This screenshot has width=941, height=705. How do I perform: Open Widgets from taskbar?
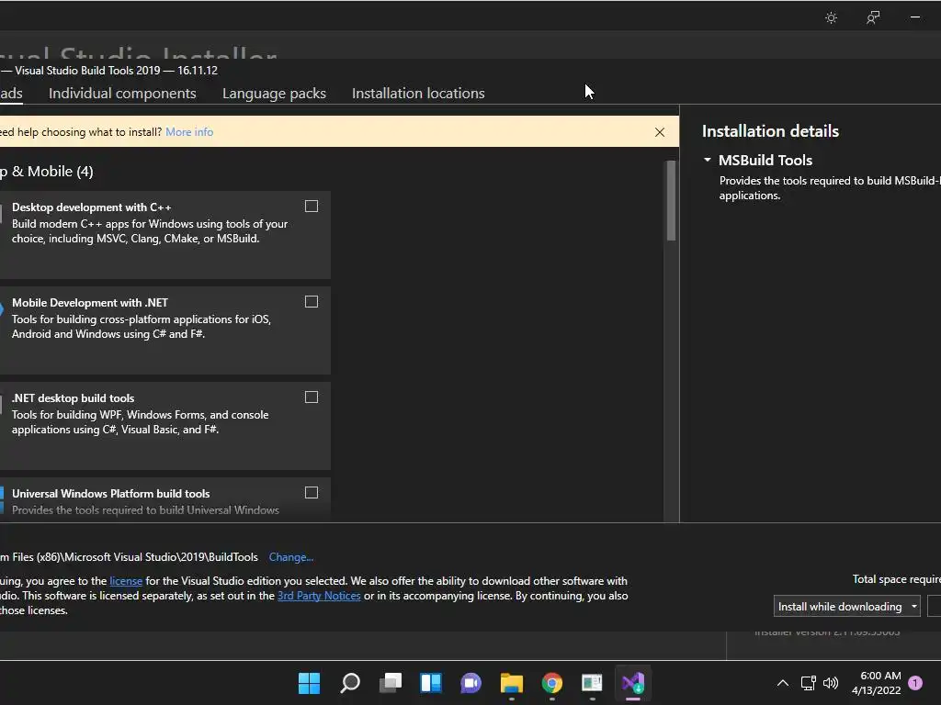431,683
